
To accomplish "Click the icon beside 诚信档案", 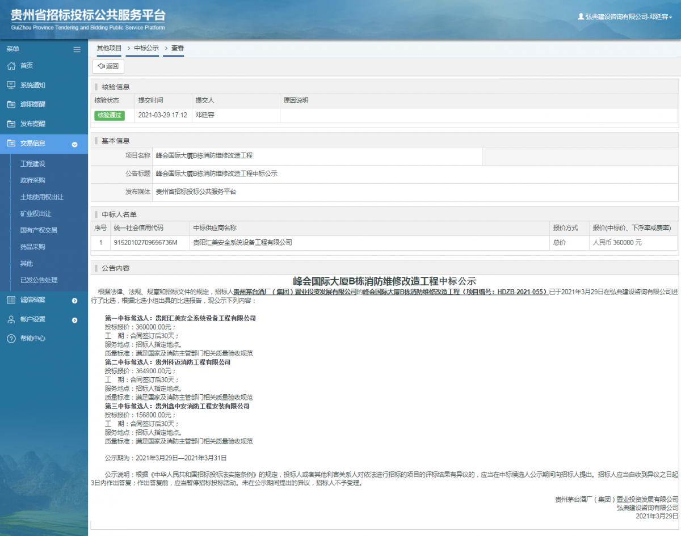I will point(11,299).
